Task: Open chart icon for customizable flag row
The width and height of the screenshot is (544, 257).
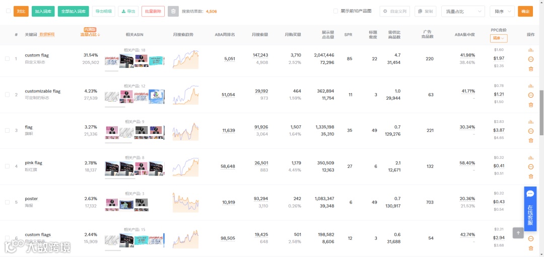Action: tap(530, 86)
